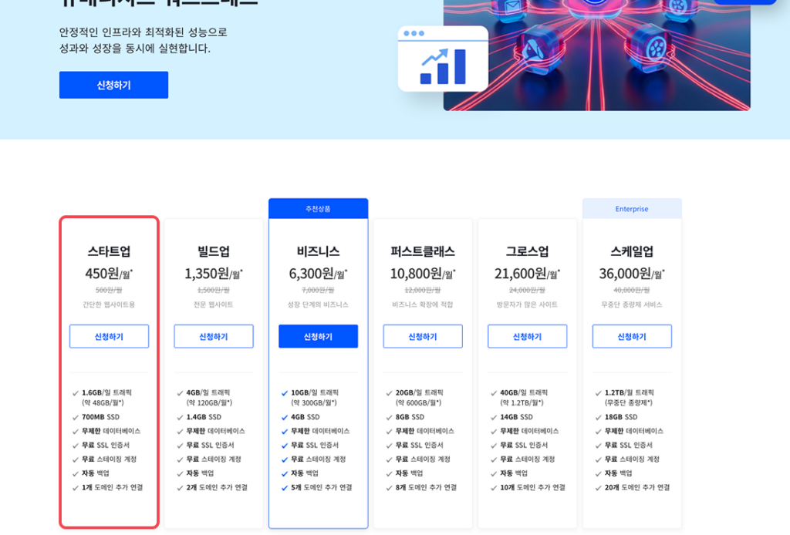Image resolution: width=790 pixels, height=535 pixels.
Task: Click the blue checkmark beside 5개 도메인 추가 연결
Action: [285, 488]
